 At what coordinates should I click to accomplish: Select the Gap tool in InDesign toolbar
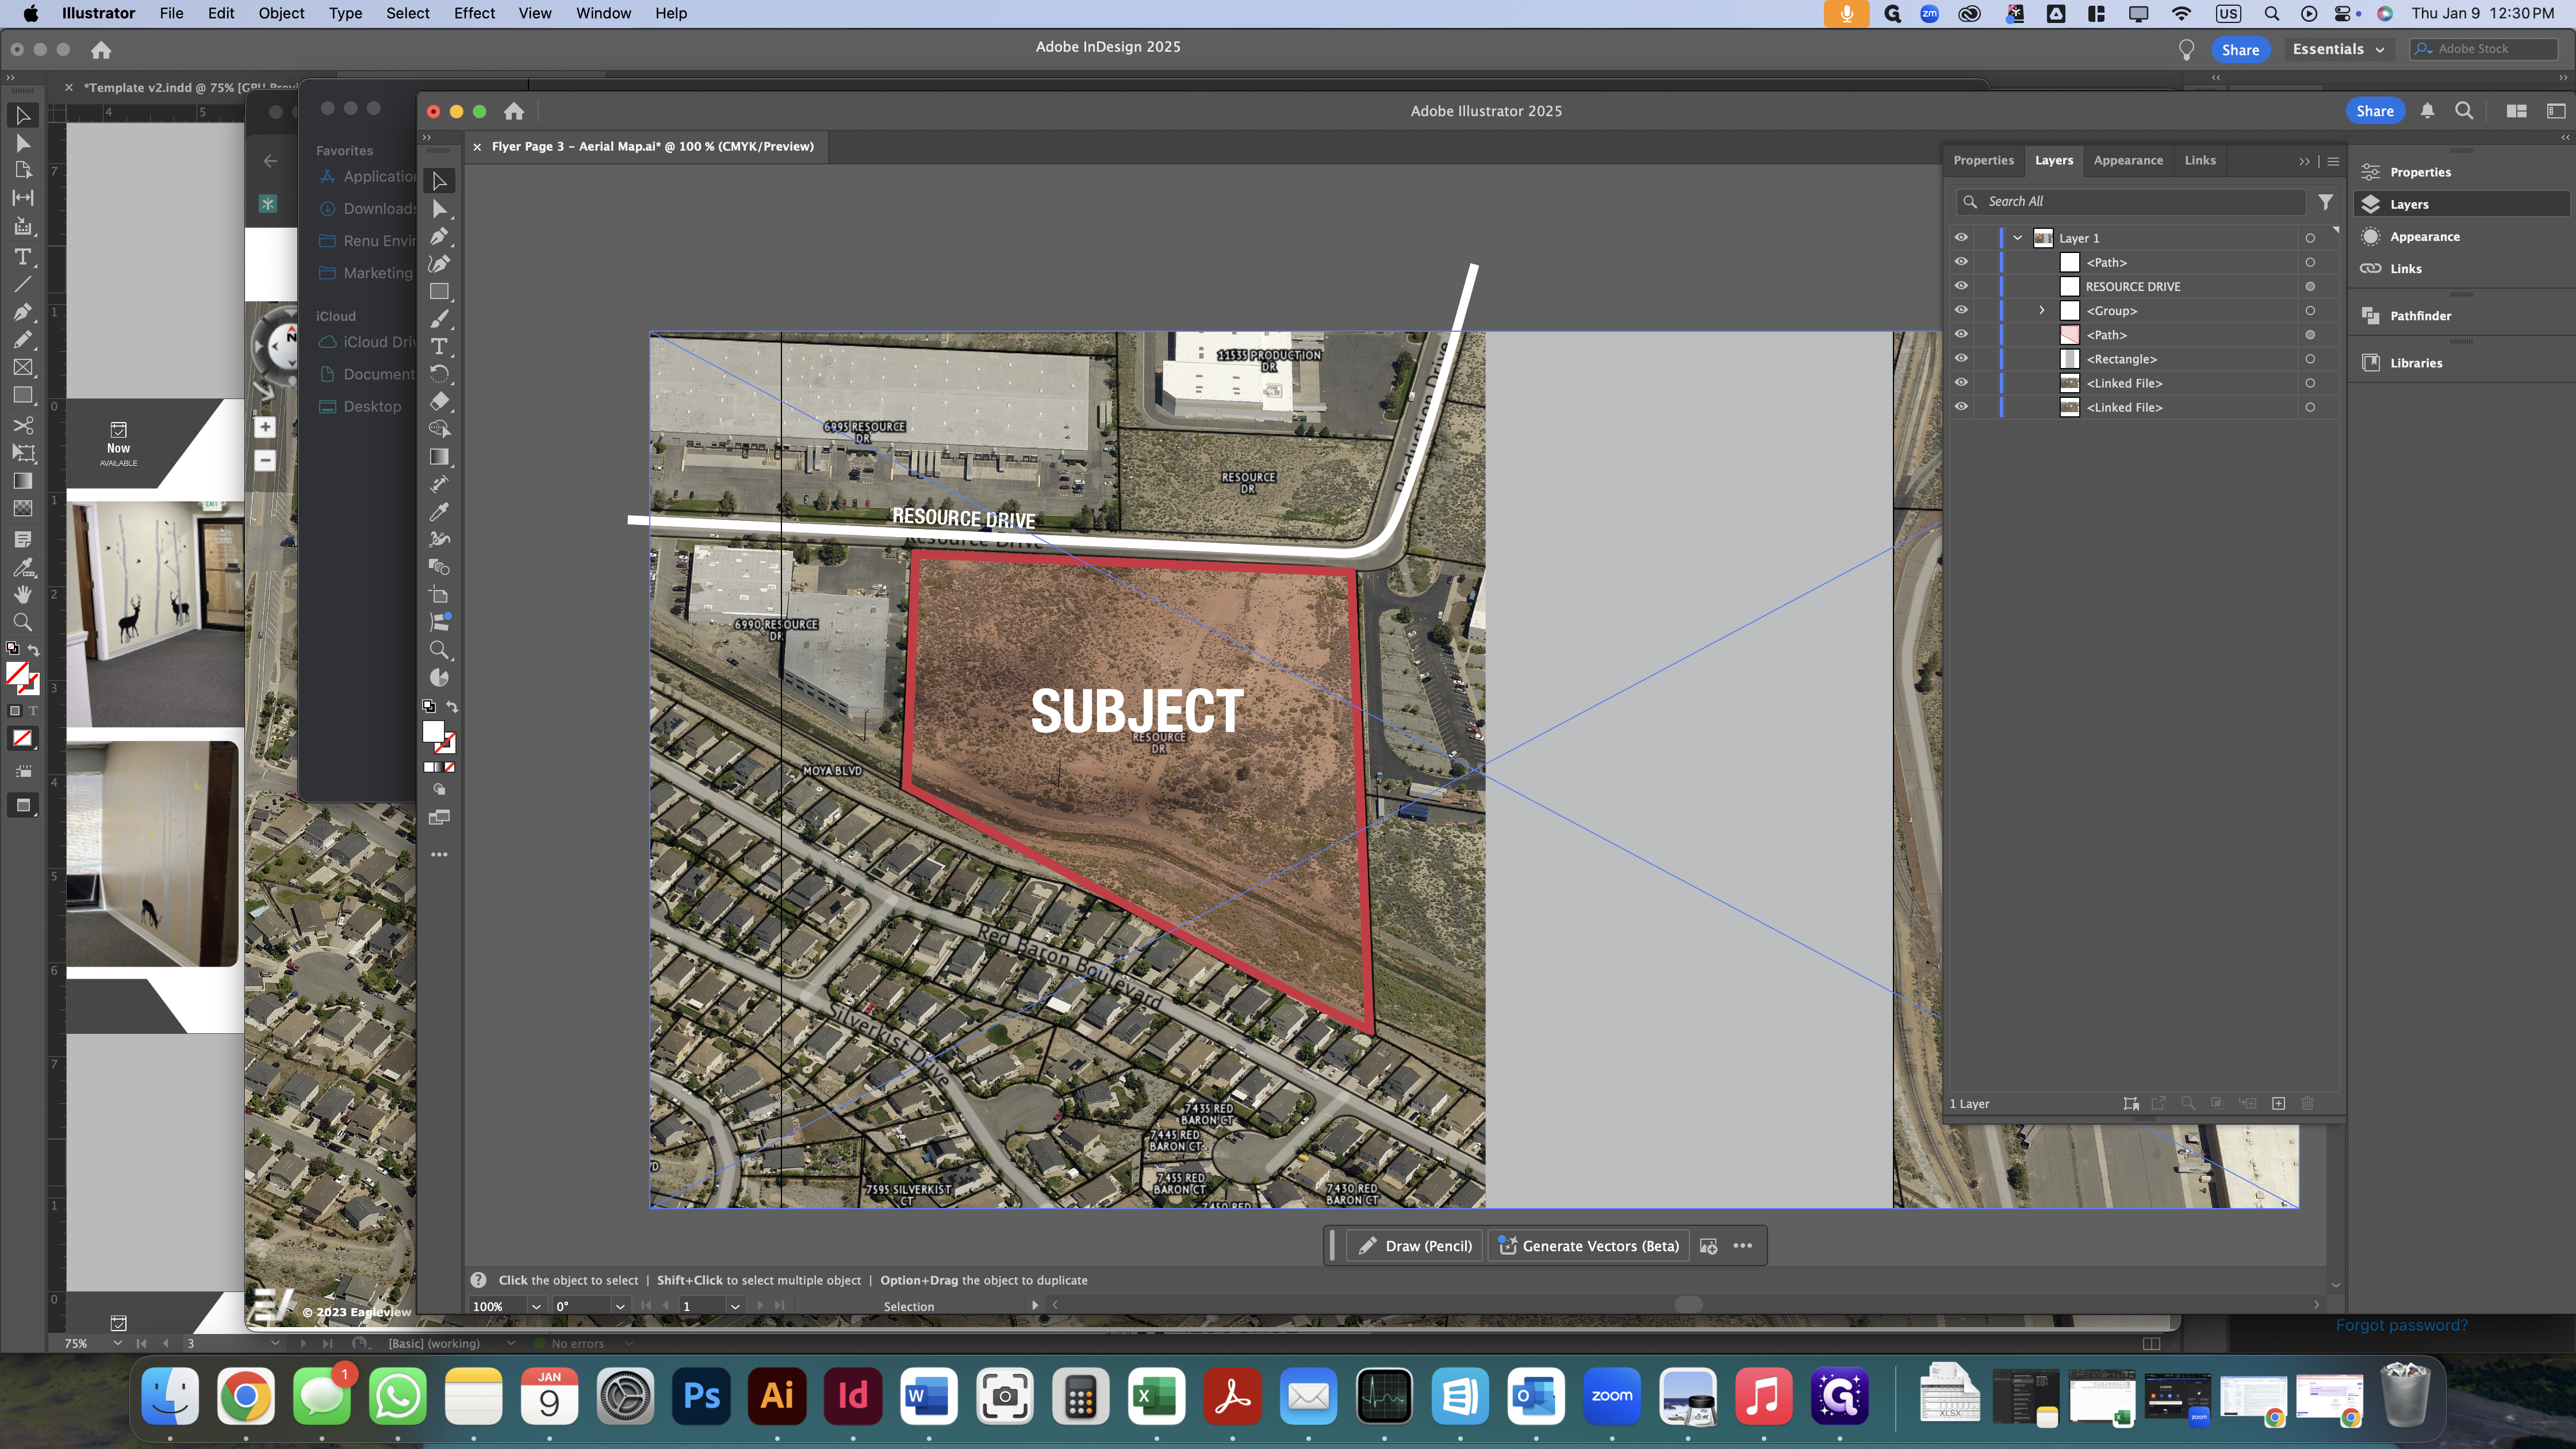click(x=22, y=197)
